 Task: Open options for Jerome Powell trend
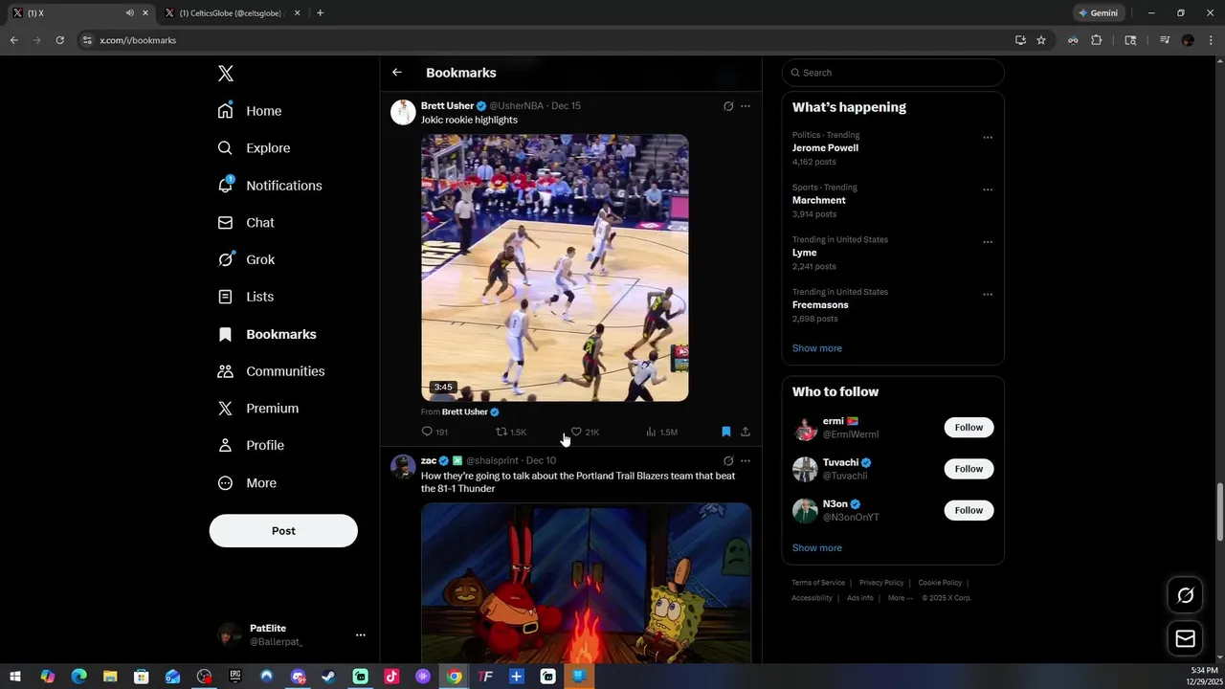pos(988,138)
